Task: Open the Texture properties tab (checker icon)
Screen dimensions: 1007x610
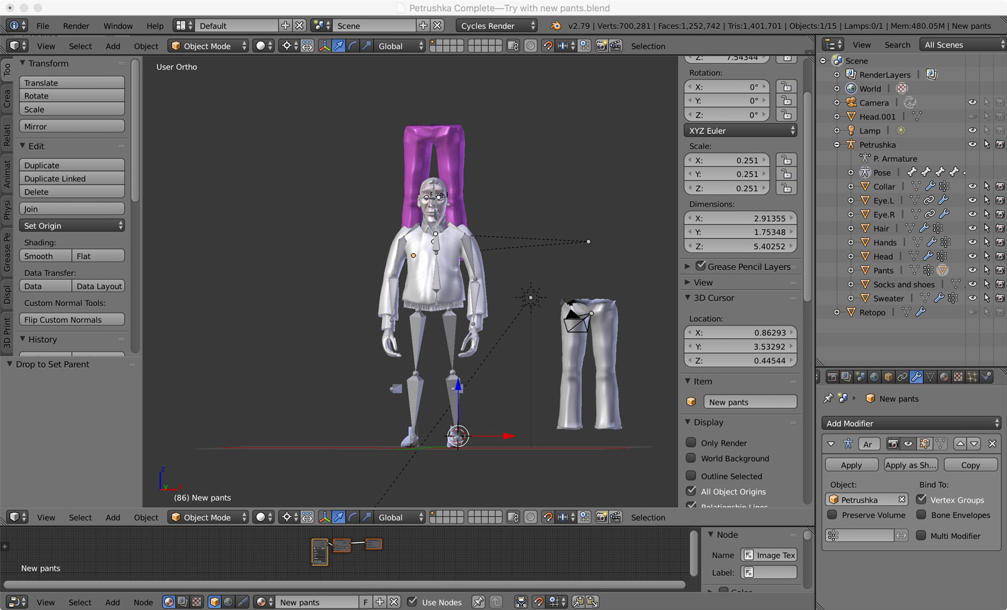Action: pyautogui.click(x=959, y=377)
